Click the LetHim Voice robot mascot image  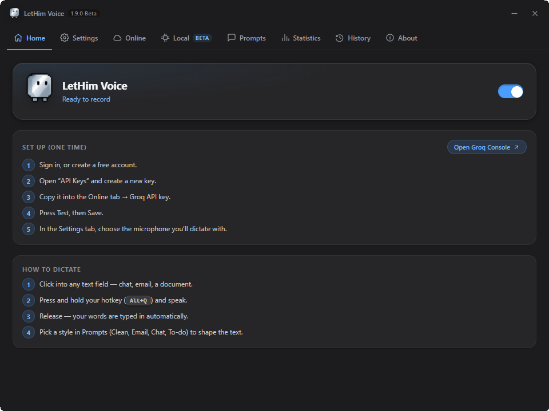39,88
